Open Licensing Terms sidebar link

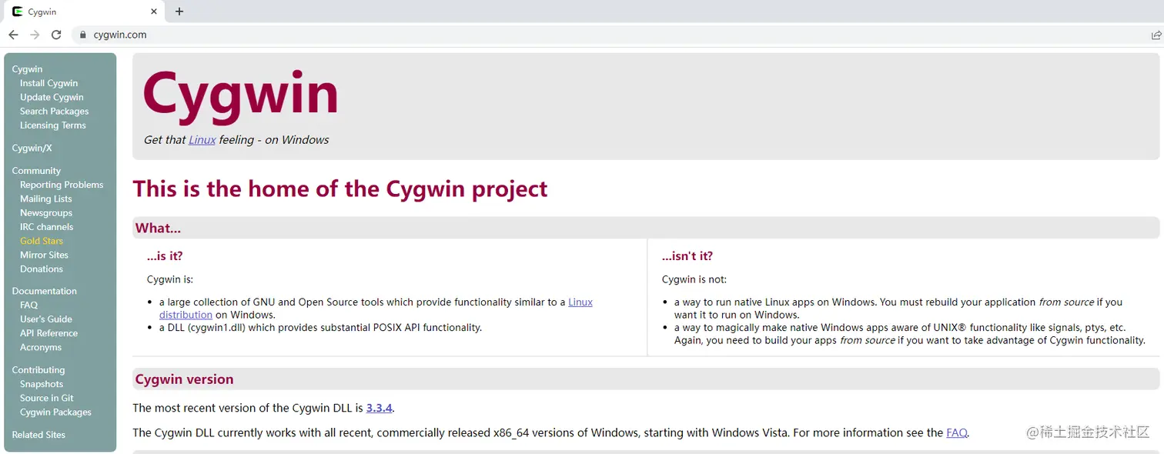pyautogui.click(x=52, y=125)
